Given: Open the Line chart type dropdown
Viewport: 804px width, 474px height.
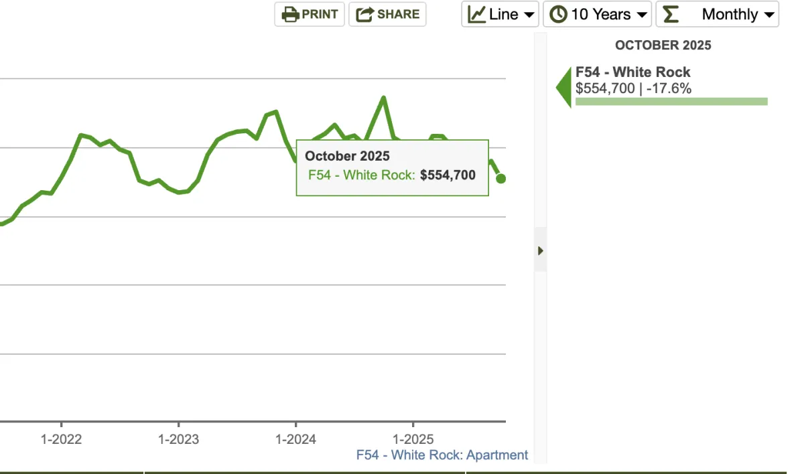Looking at the screenshot, I should pyautogui.click(x=500, y=13).
